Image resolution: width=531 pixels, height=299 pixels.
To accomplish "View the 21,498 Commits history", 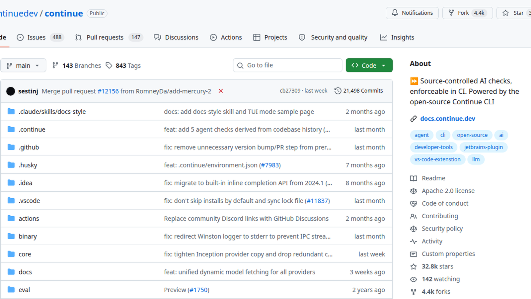I will [x=359, y=91].
